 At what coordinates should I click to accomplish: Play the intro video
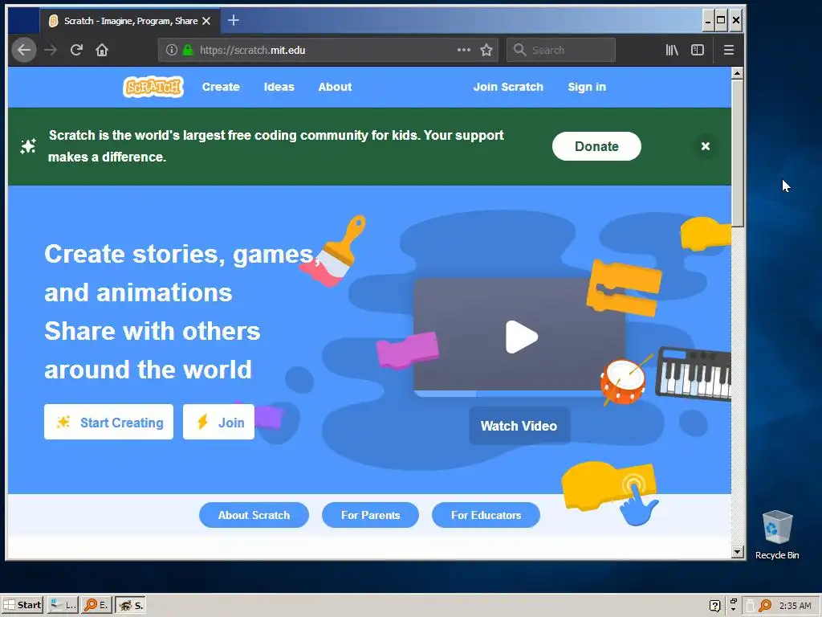[x=522, y=337]
